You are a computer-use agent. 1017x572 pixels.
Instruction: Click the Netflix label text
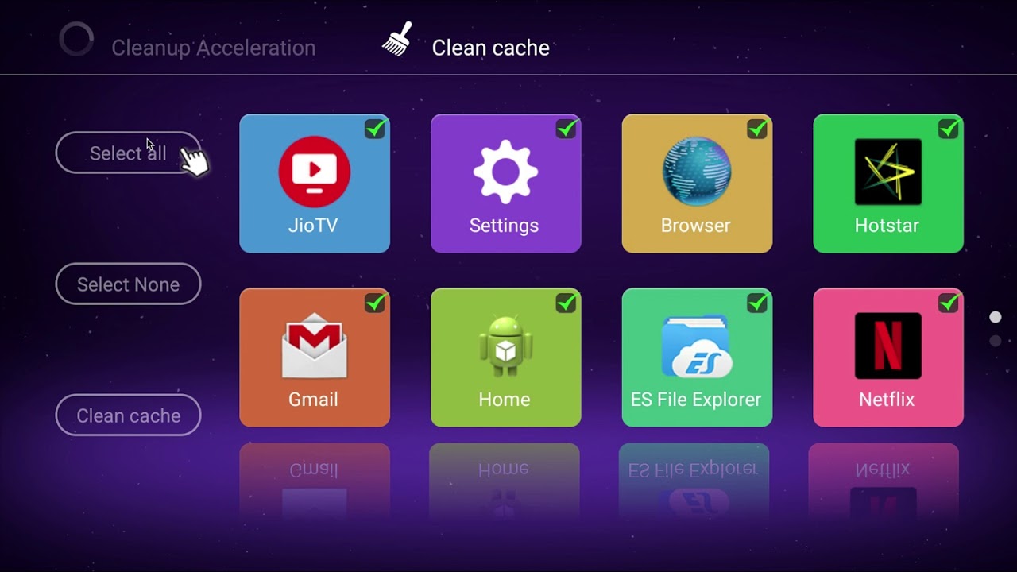coord(887,400)
